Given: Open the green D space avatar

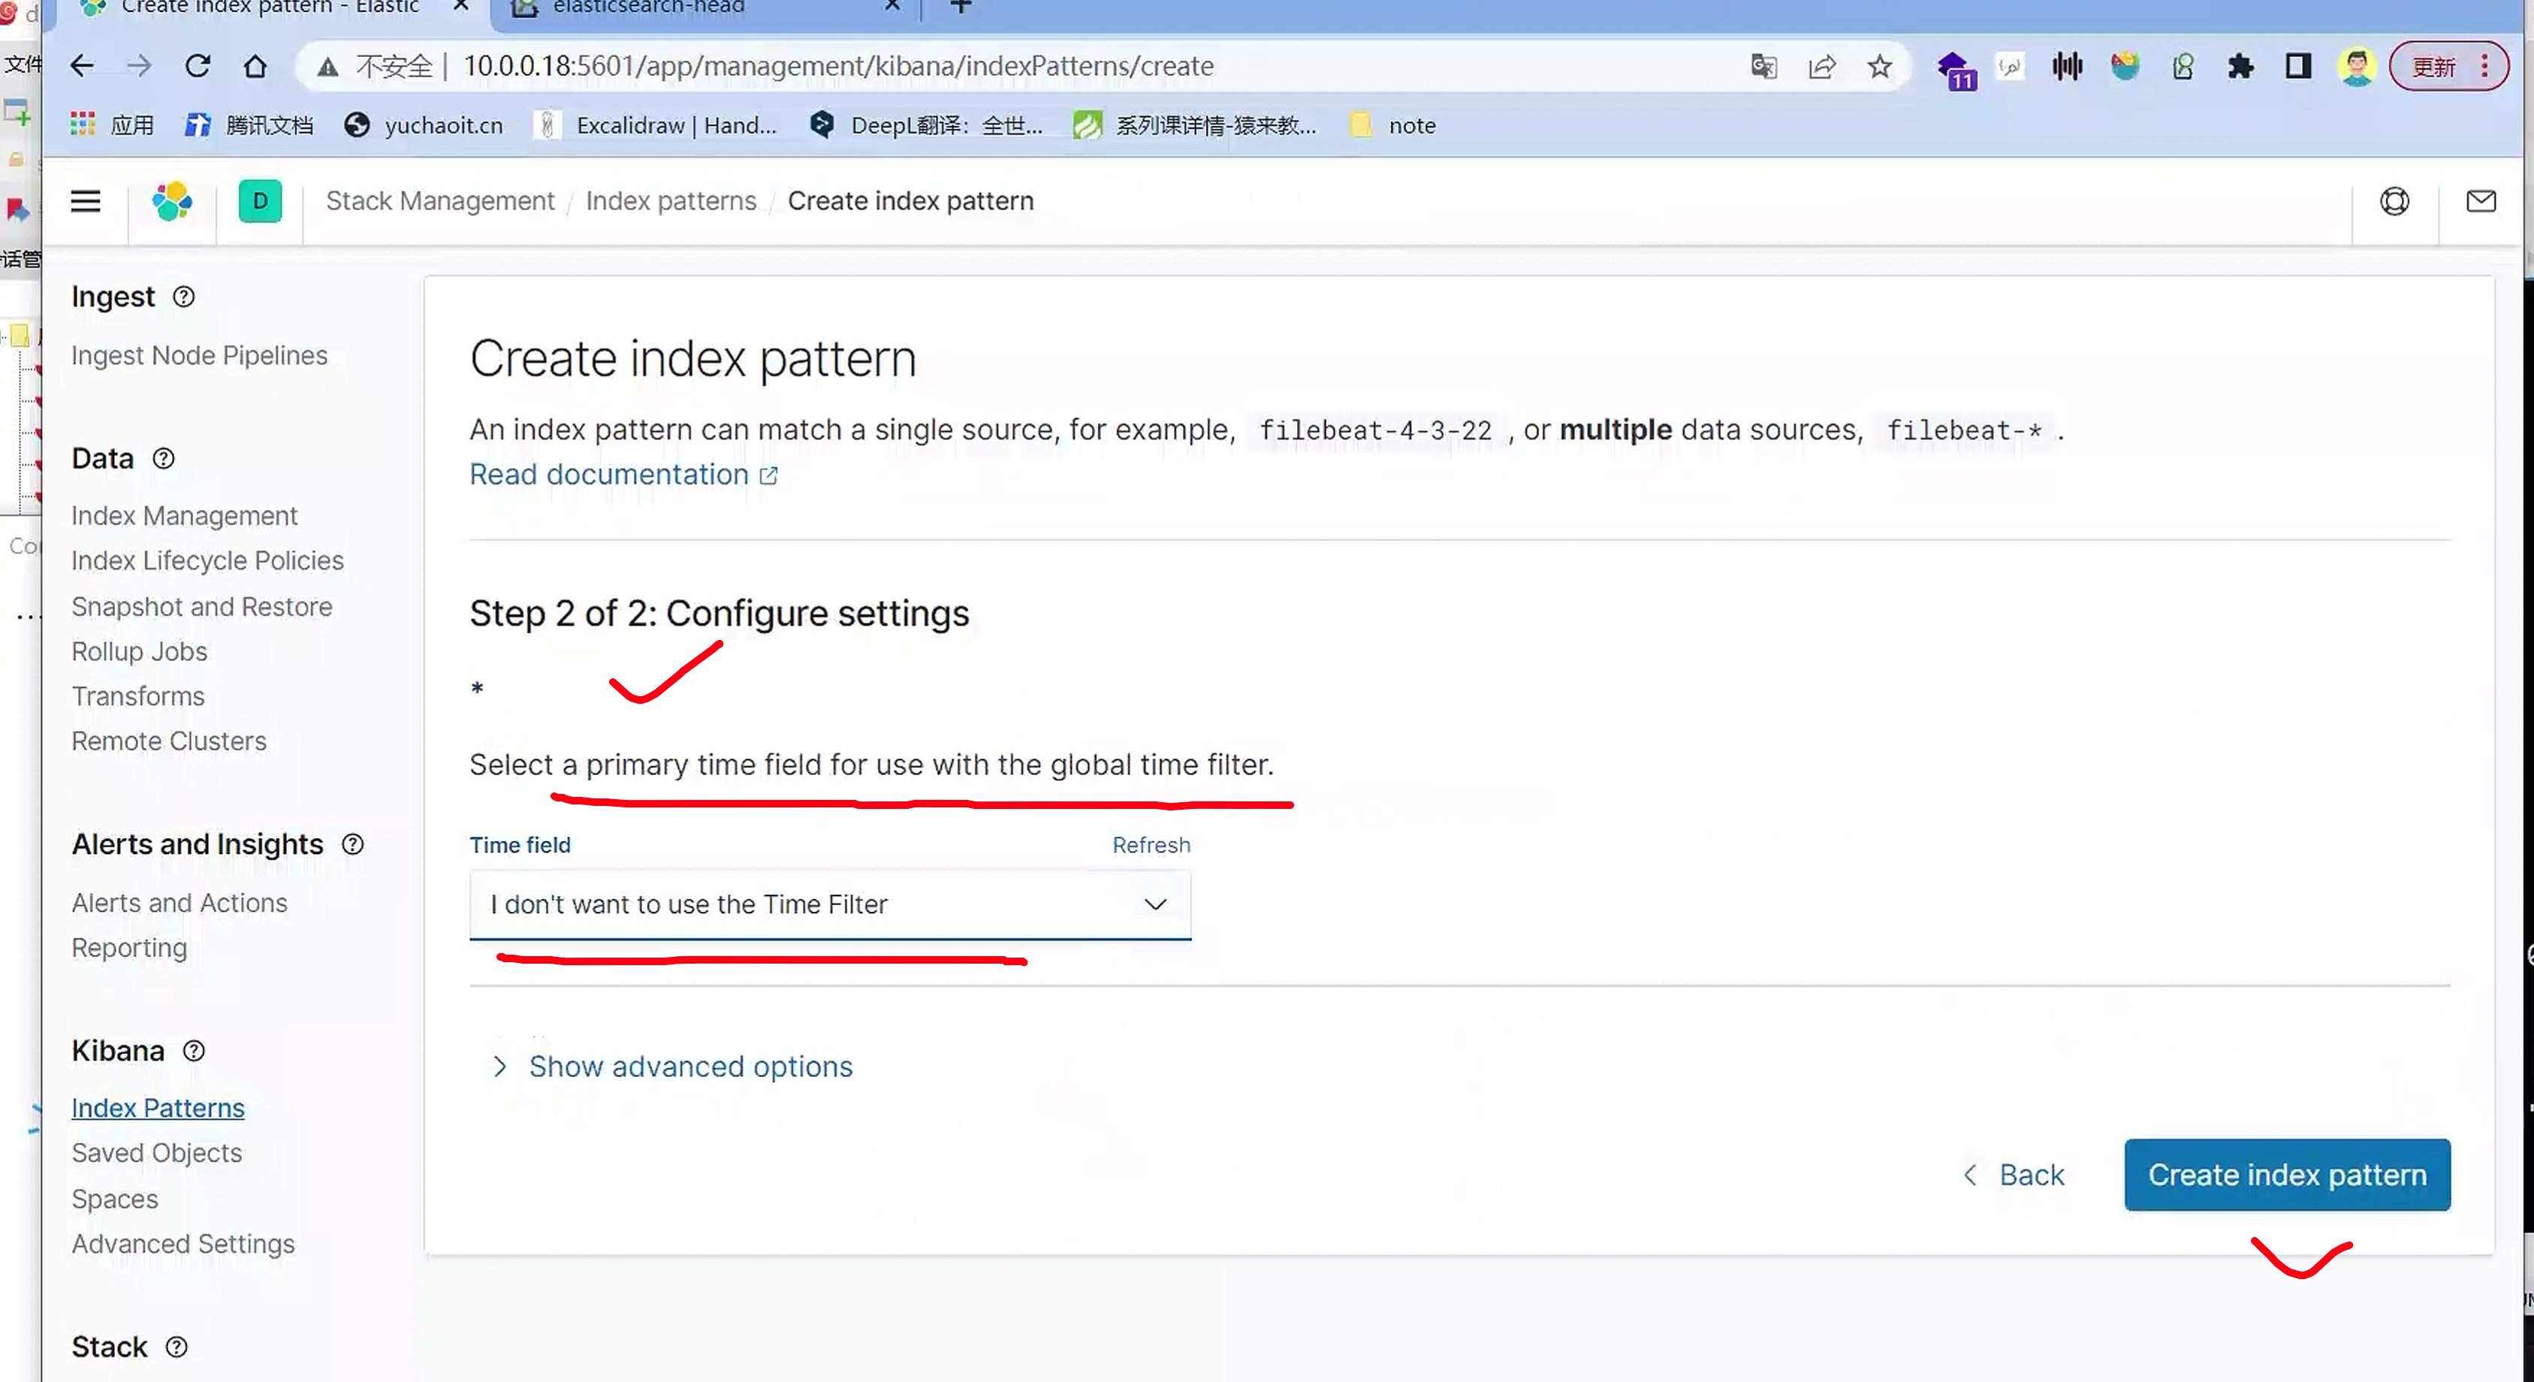Looking at the screenshot, I should pos(260,201).
